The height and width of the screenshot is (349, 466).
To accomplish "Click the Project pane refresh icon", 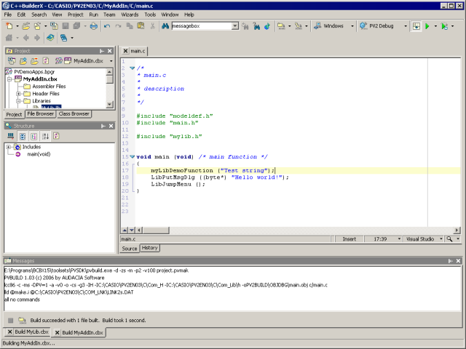I will point(45,61).
